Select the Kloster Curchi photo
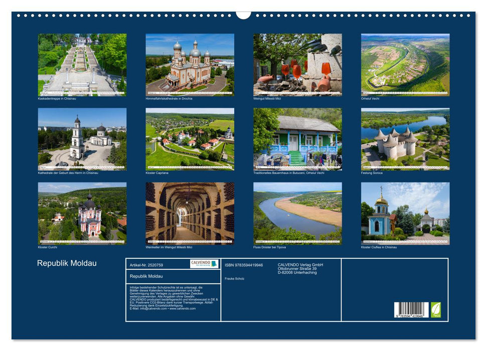 coord(82,214)
